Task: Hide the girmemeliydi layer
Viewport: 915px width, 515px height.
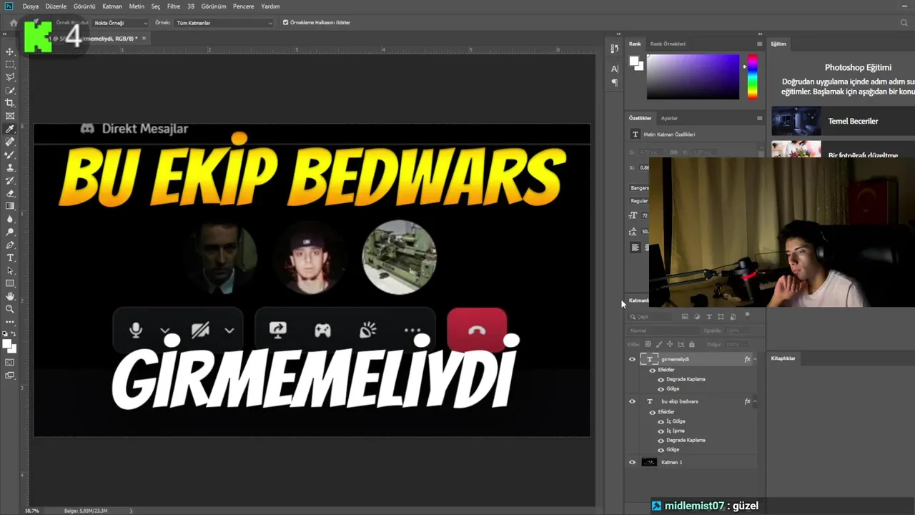Action: tap(632, 359)
